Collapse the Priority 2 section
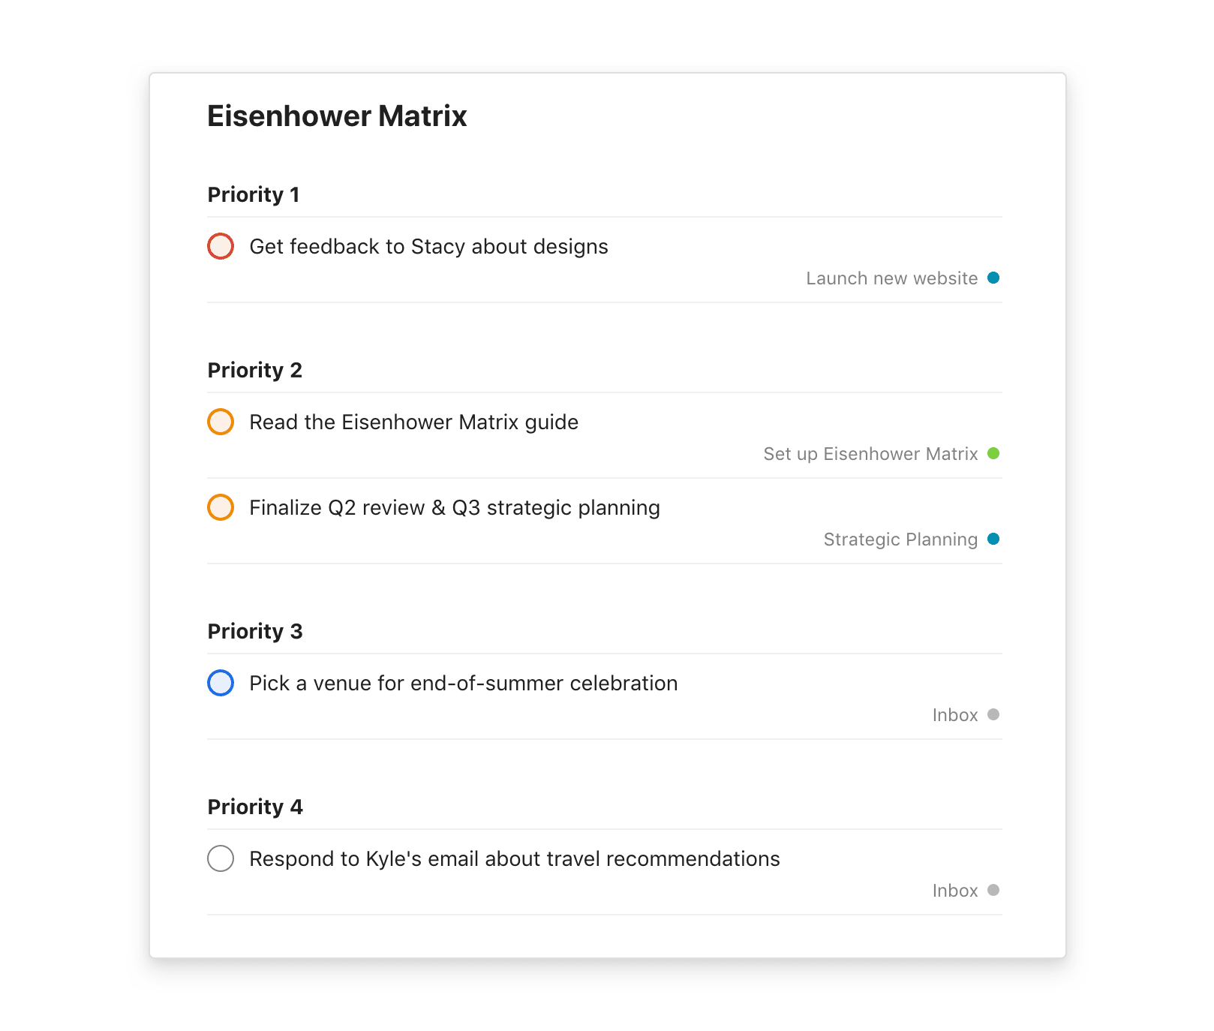 pos(255,369)
